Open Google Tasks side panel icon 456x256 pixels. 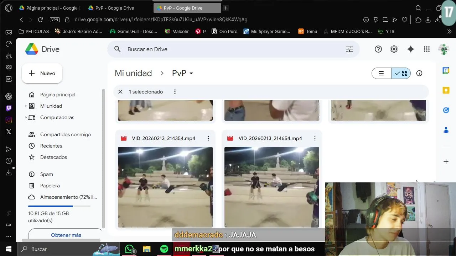[446, 110]
